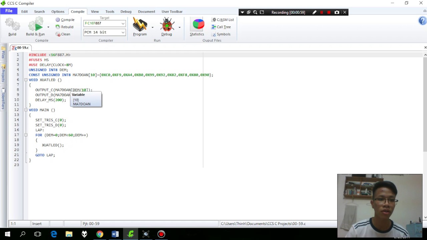Click the Pjt: 00-59 status entry

[91, 224]
